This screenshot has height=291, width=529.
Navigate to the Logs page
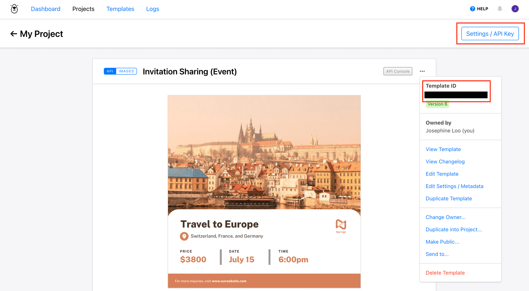click(152, 9)
